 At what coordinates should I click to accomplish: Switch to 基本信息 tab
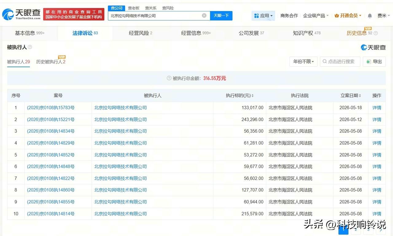pos(30,33)
